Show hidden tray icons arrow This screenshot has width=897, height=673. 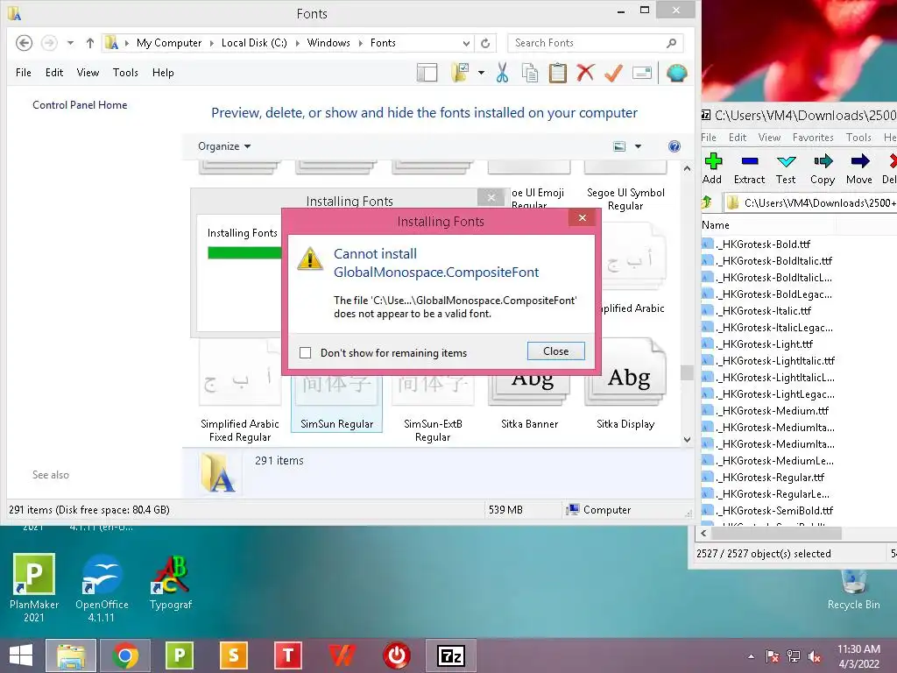(x=751, y=656)
